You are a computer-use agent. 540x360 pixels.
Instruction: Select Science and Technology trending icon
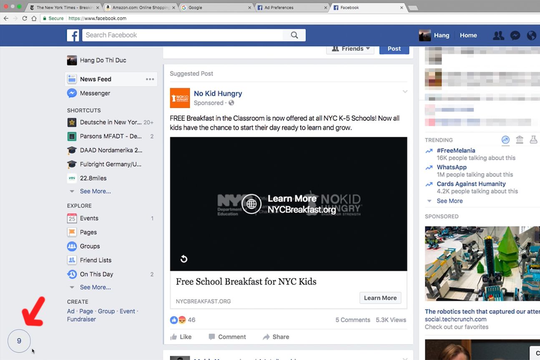[533, 140]
